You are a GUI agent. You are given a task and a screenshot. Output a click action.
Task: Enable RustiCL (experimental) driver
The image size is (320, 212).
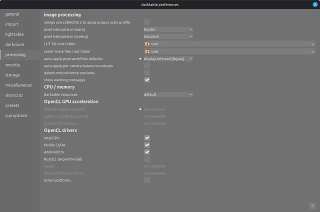147,159
